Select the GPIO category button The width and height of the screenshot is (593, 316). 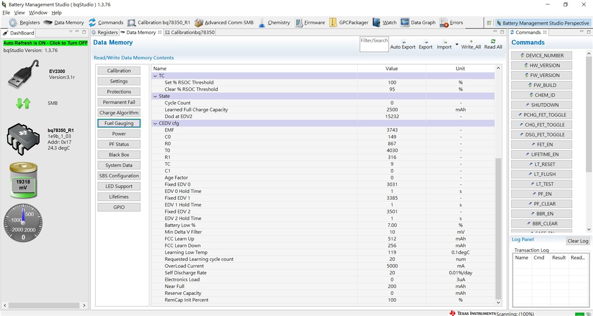pyautogui.click(x=119, y=207)
